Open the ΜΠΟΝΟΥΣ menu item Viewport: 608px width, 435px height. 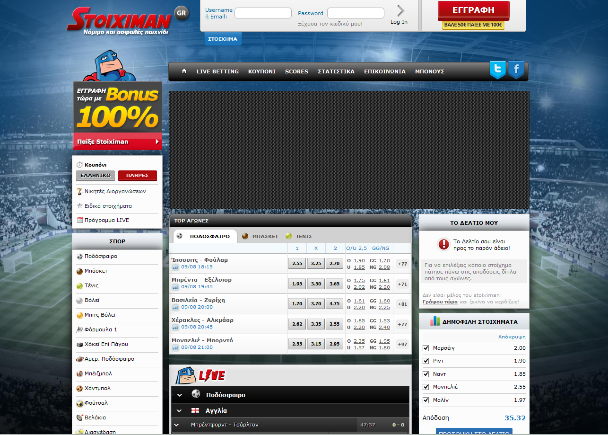(430, 71)
